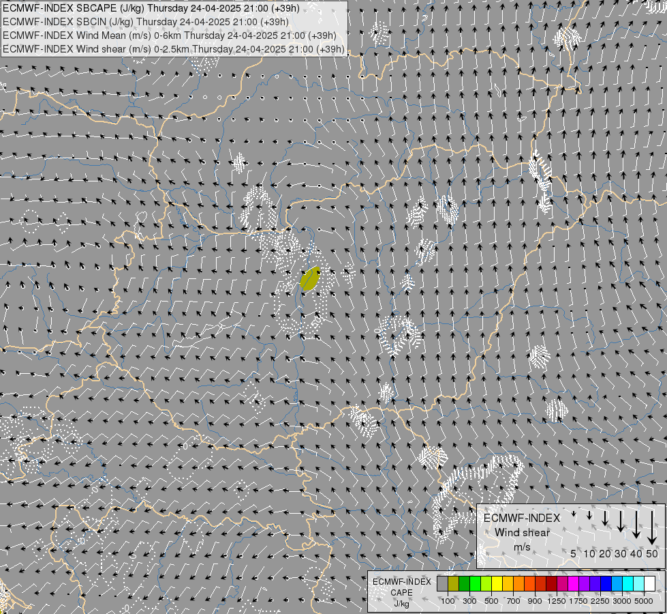667x614 pixels.
Task: Select the bright green CAPE legend swatch
Action: [x=476, y=584]
